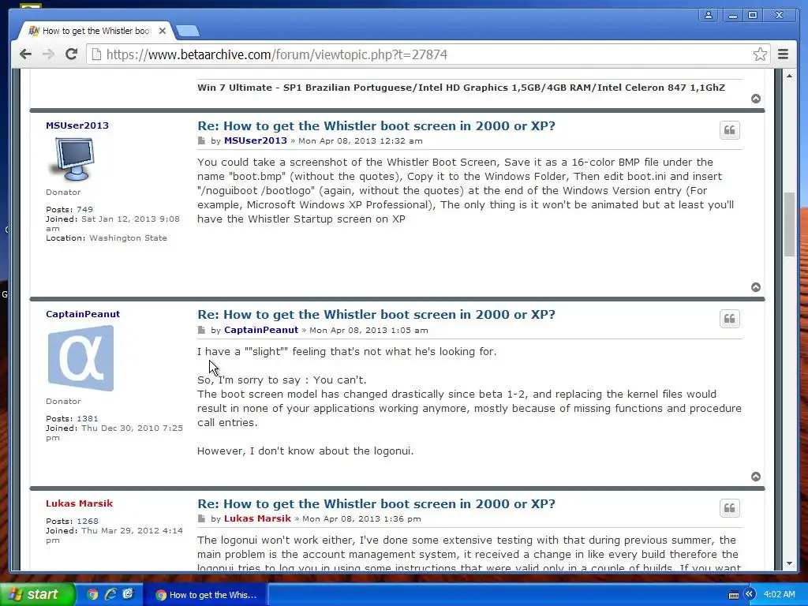Bookmark this page with the star icon
This screenshot has height=606, width=808.
760,54
